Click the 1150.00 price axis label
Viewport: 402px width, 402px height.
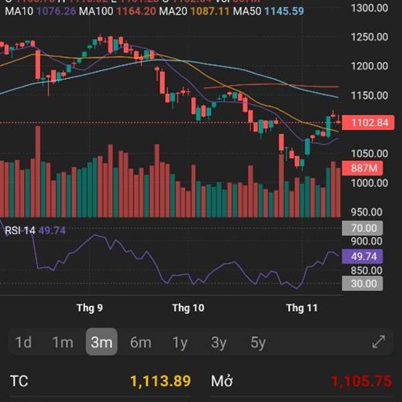(x=369, y=96)
